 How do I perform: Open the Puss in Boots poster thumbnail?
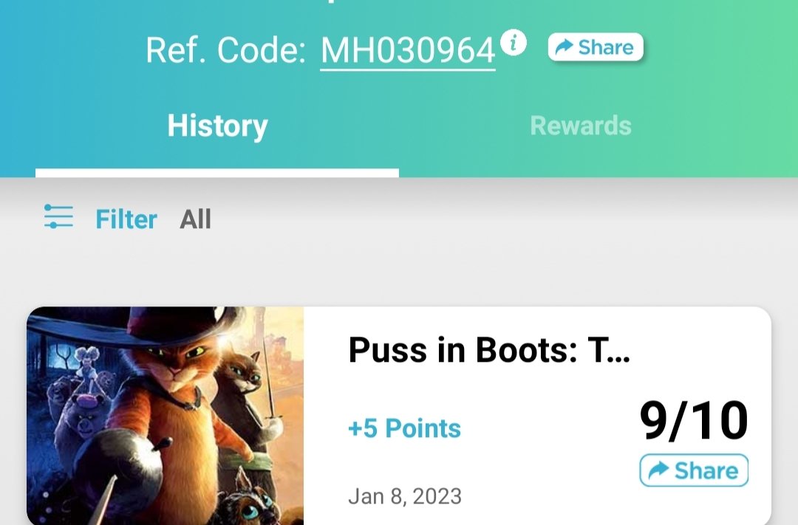click(165, 416)
